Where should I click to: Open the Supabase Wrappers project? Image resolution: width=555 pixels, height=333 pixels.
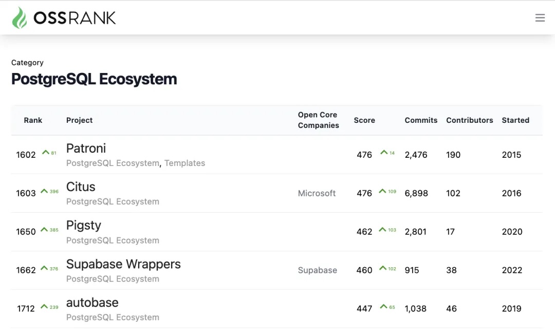click(123, 264)
